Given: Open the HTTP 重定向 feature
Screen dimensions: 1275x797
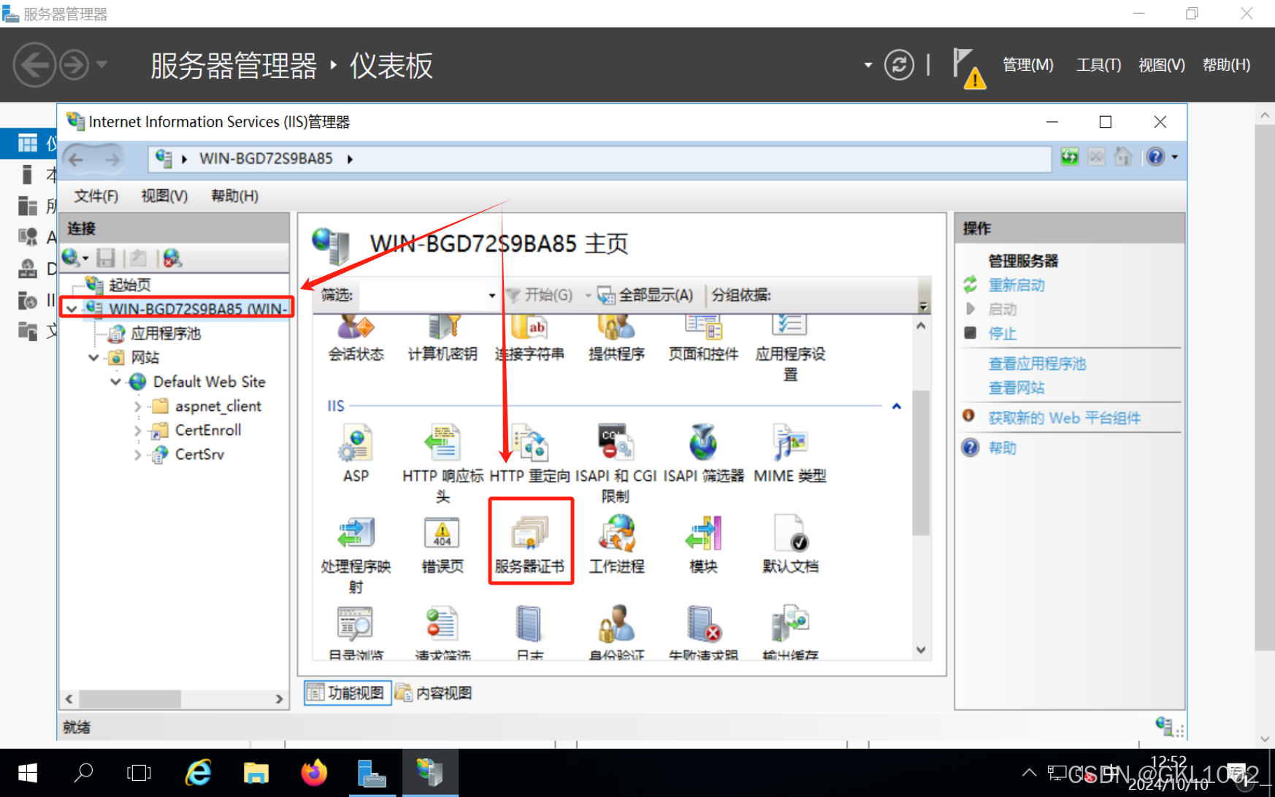Looking at the screenshot, I should pyautogui.click(x=529, y=453).
